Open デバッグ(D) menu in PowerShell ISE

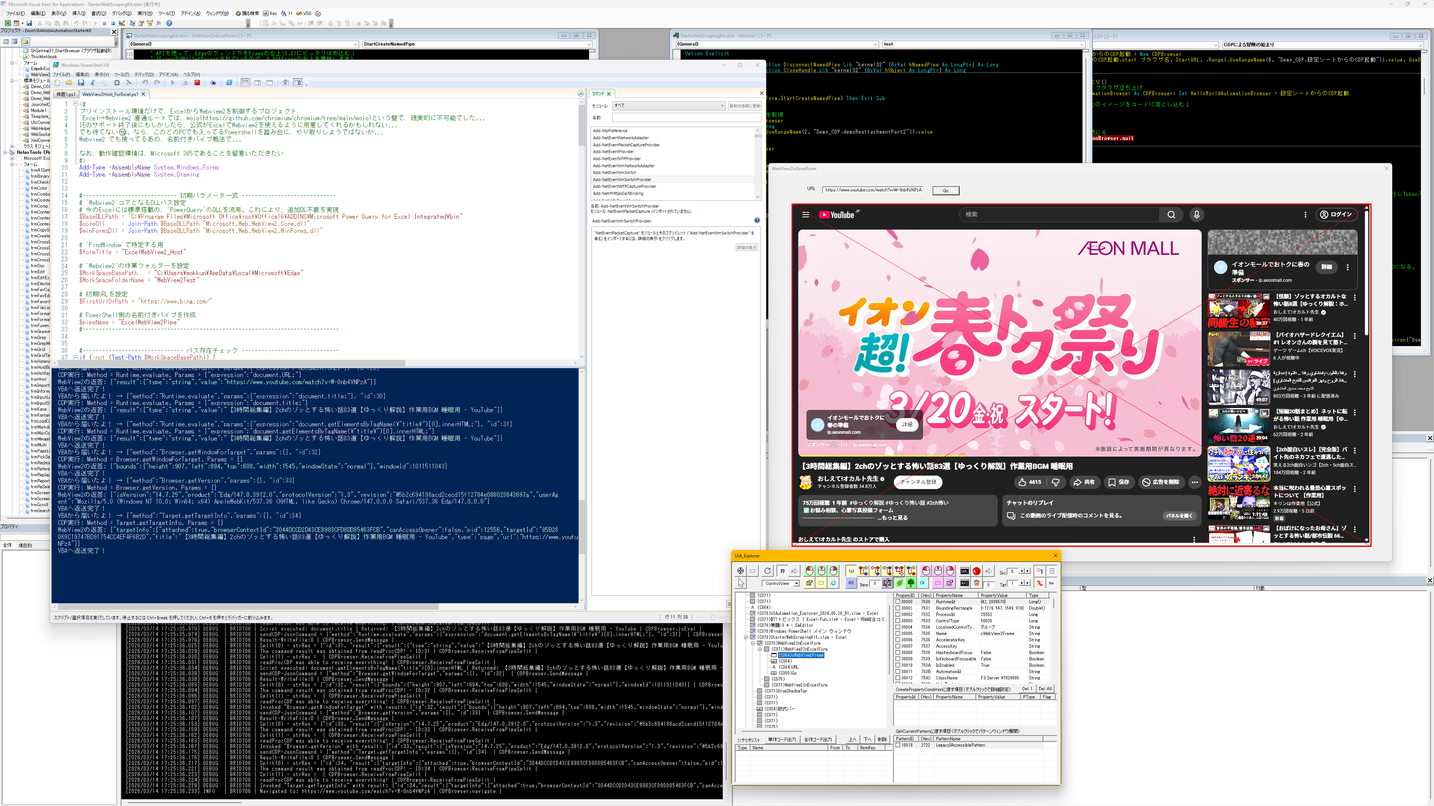point(144,75)
